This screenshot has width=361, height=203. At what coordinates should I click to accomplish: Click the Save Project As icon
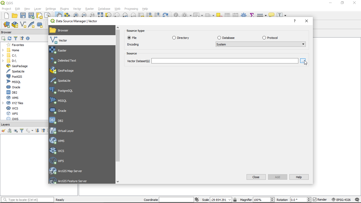point(31,15)
